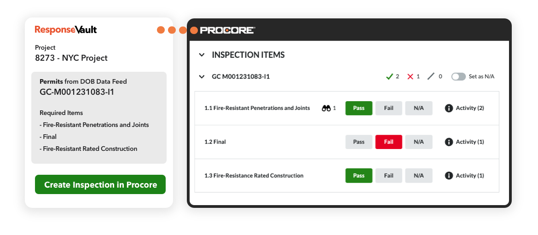The height and width of the screenshot is (235, 538).
Task: Select permit number GC-M001231083-I1 text
Action: tap(77, 92)
